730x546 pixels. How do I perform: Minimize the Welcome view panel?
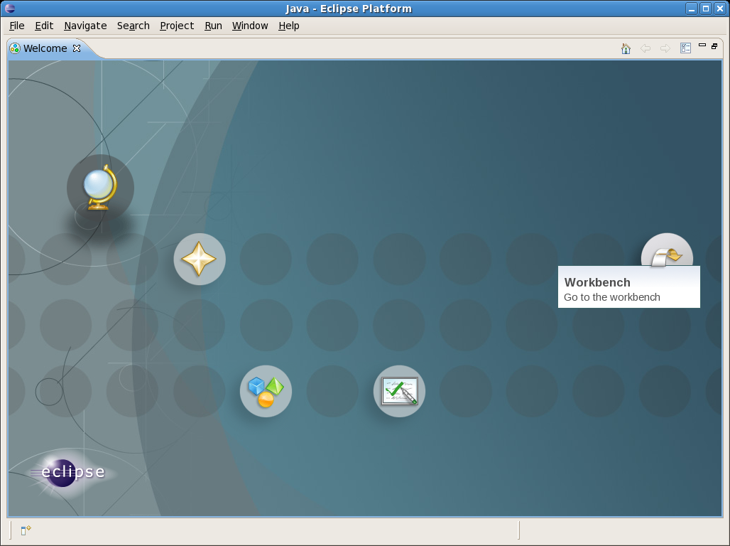click(x=702, y=45)
